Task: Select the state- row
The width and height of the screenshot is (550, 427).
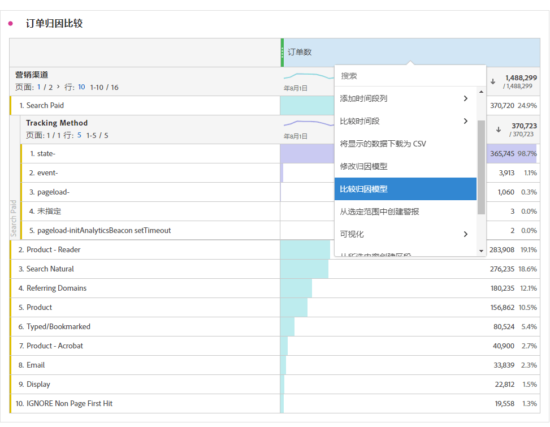Action: coord(150,154)
